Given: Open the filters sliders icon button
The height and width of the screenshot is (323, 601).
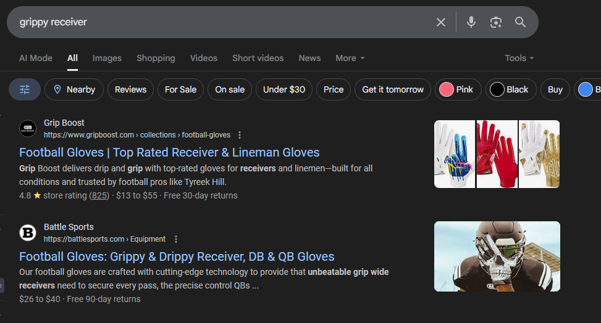Looking at the screenshot, I should click(25, 89).
